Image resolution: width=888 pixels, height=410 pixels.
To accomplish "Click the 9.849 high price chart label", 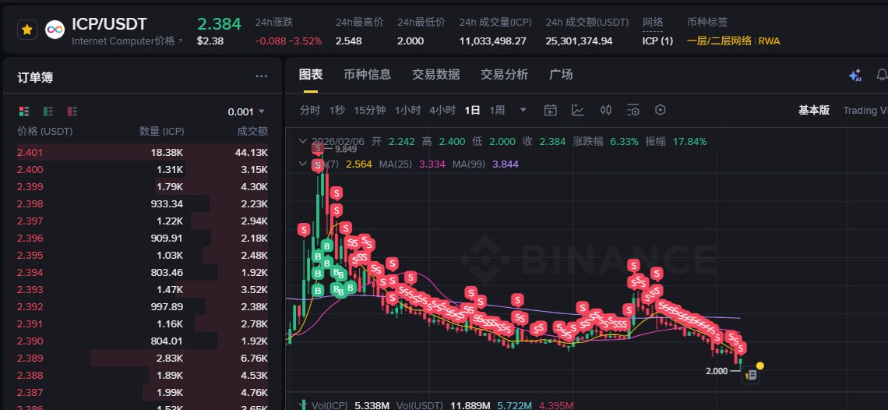I will tap(345, 149).
